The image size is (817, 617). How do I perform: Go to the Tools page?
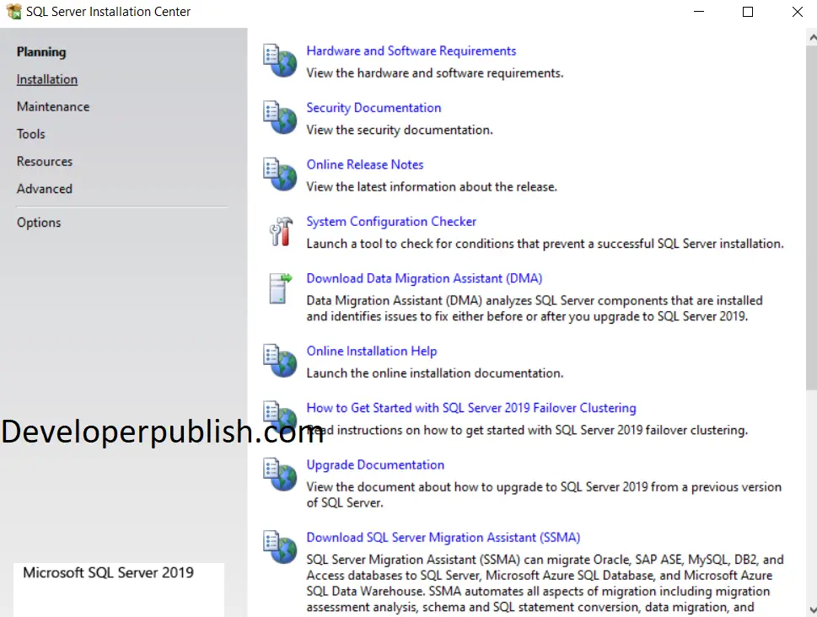tap(30, 134)
